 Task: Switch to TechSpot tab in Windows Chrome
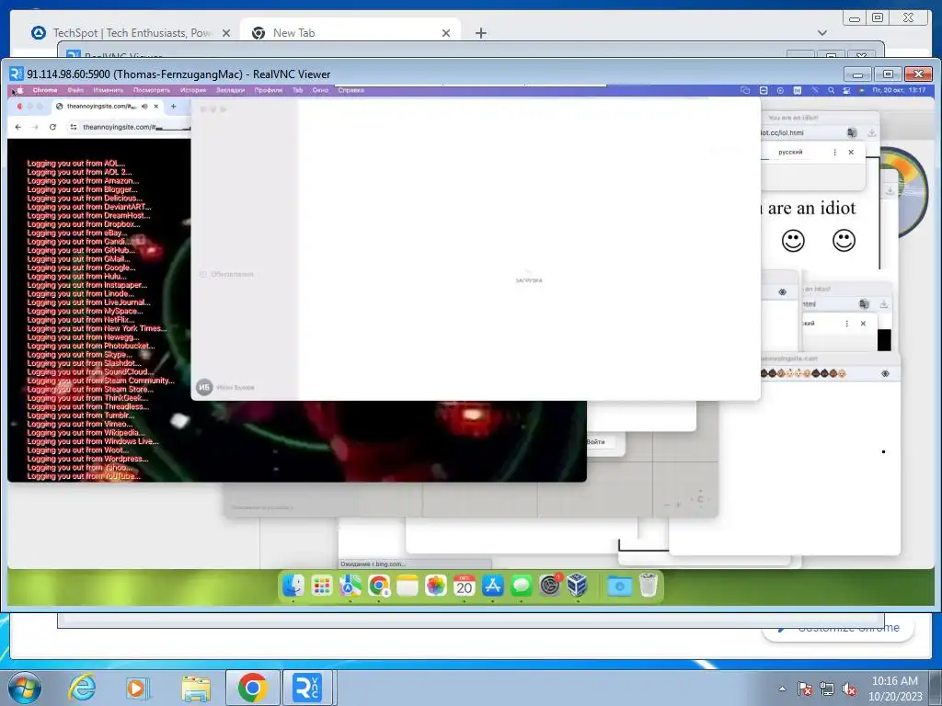(x=131, y=32)
